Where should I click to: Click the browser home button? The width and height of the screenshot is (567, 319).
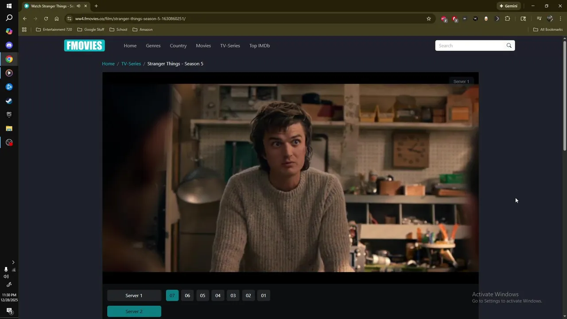pos(57,19)
